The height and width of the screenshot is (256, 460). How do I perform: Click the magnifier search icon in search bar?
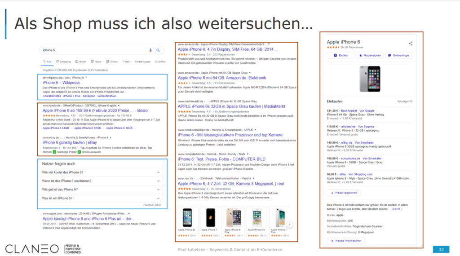click(158, 50)
